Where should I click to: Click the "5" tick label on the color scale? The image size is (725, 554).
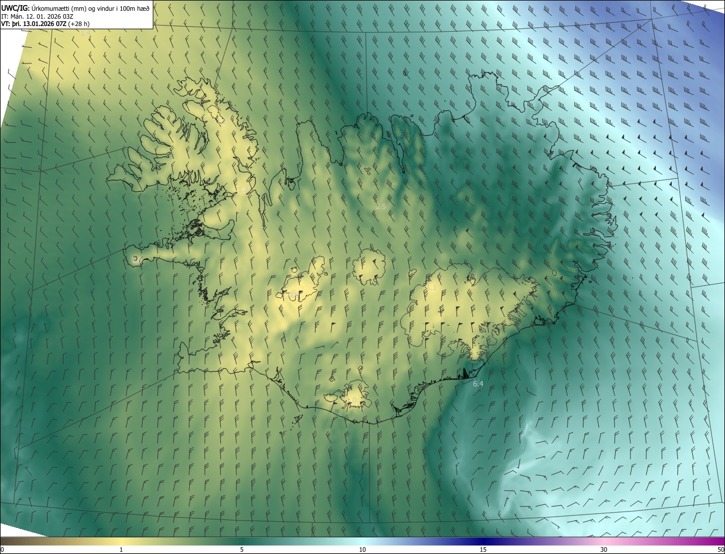[x=242, y=549]
